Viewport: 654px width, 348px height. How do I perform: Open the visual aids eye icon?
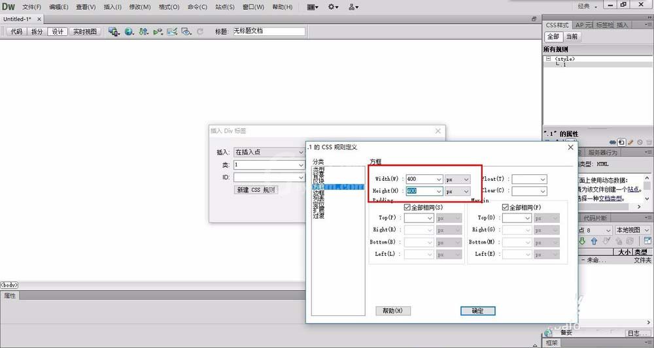(x=186, y=31)
